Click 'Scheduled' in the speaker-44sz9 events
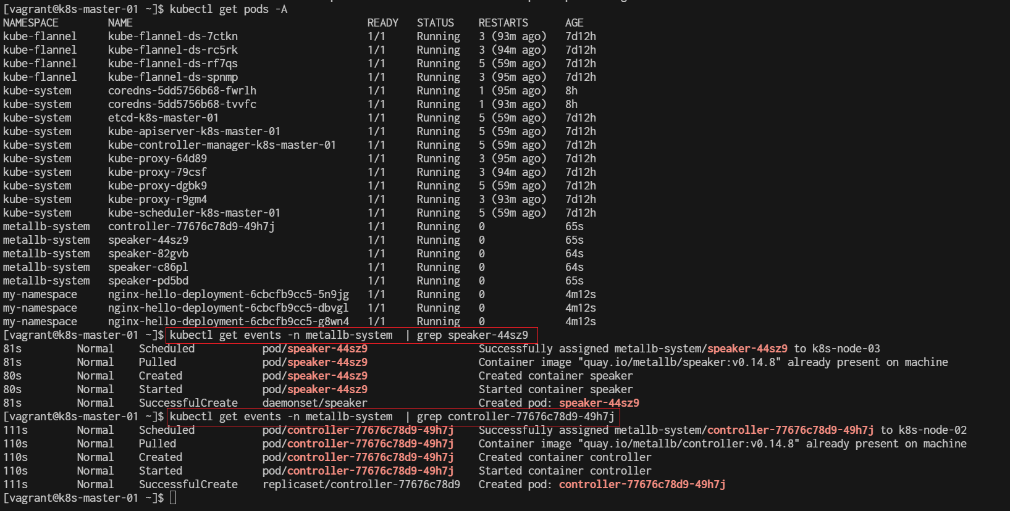The height and width of the screenshot is (511, 1010). pos(167,349)
